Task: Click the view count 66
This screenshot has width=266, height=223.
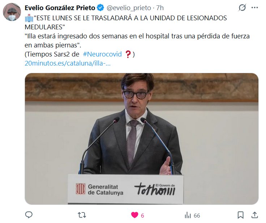Action: (x=197, y=215)
